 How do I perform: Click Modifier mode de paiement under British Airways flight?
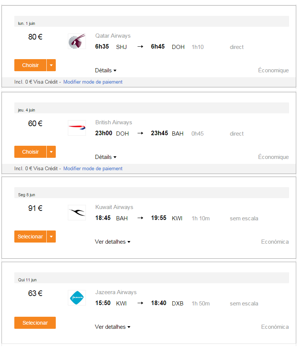coord(93,168)
